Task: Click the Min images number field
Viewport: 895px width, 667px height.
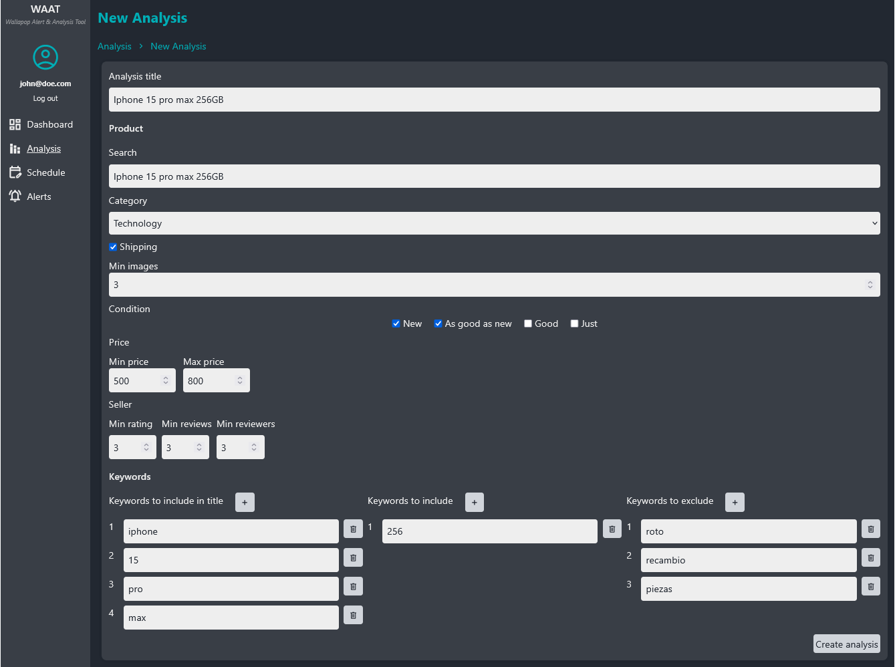Action: click(x=495, y=285)
